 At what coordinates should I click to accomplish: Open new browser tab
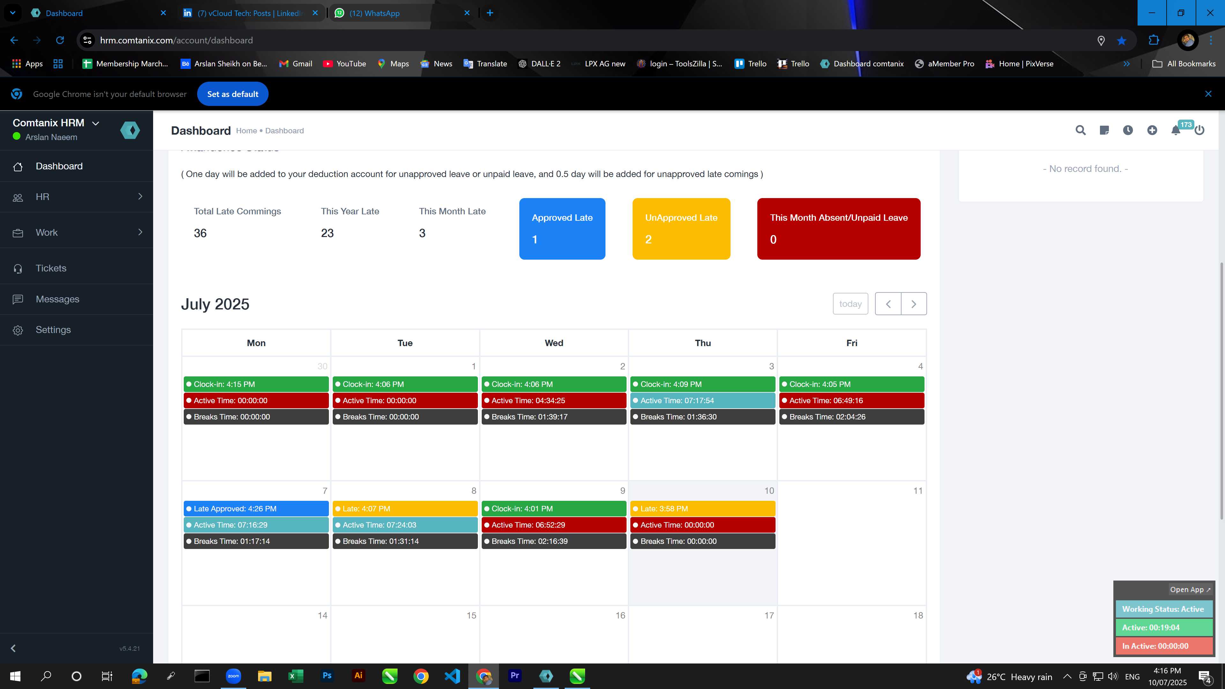pyautogui.click(x=490, y=13)
